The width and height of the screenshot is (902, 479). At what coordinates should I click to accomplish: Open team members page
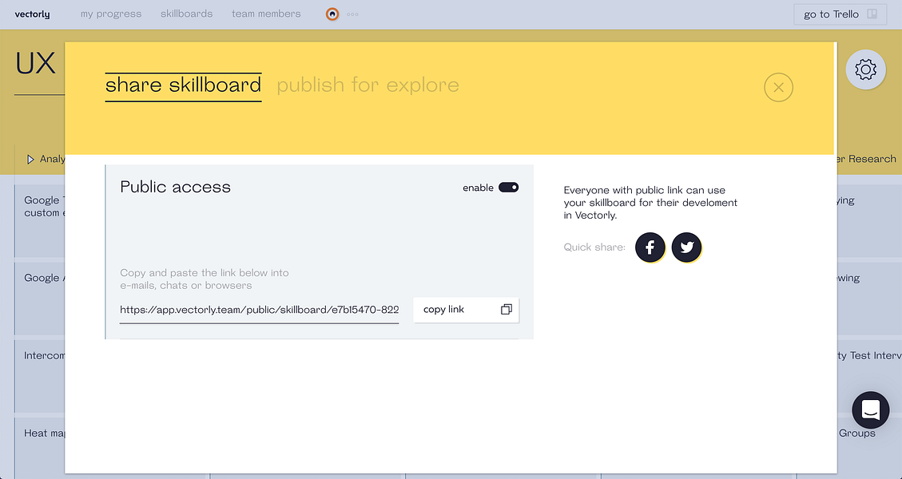(x=266, y=14)
